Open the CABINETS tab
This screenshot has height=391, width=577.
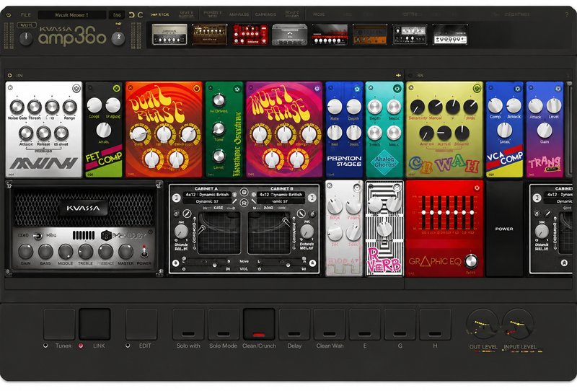[265, 14]
